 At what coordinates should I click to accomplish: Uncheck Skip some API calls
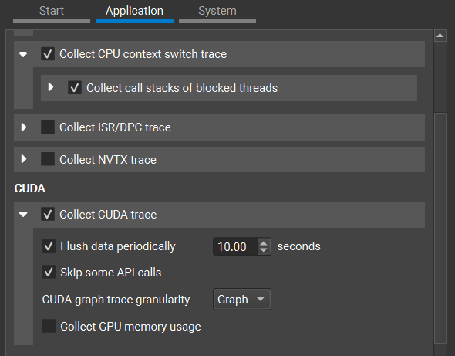pos(49,273)
